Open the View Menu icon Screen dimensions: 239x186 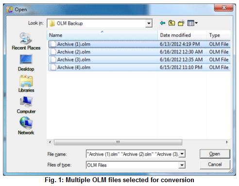click(192, 23)
